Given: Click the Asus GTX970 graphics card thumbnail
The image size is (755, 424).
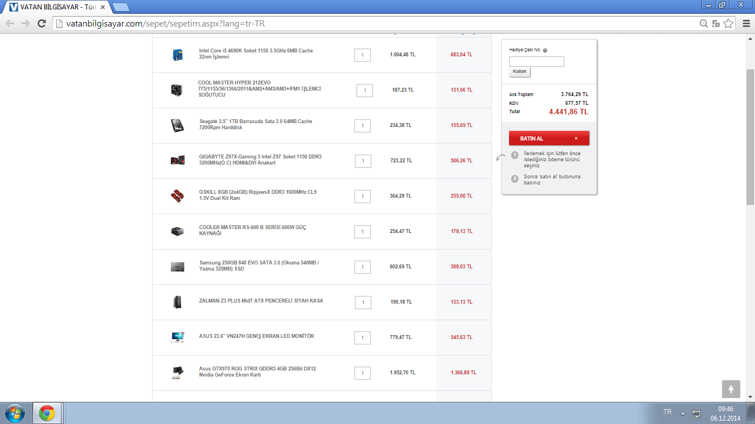Looking at the screenshot, I should tap(177, 373).
